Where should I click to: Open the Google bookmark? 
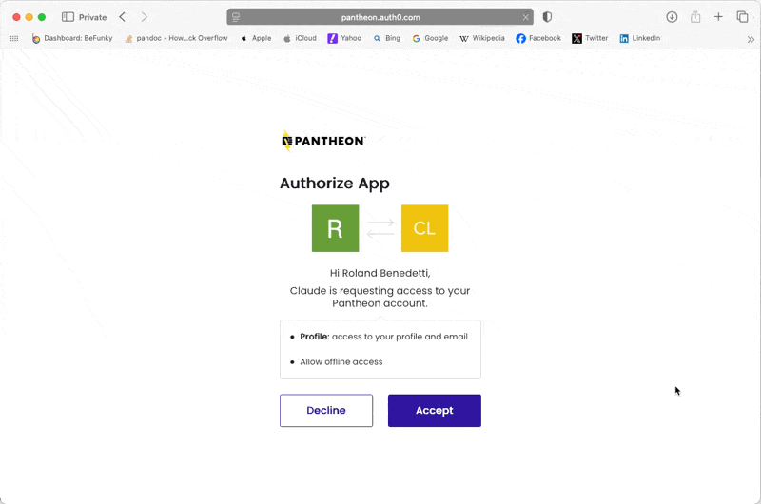[x=430, y=39]
